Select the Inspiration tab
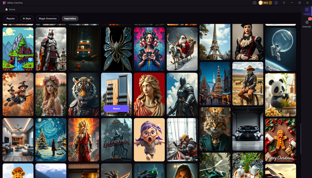Viewport: 312px width, 178px height. [x=70, y=19]
